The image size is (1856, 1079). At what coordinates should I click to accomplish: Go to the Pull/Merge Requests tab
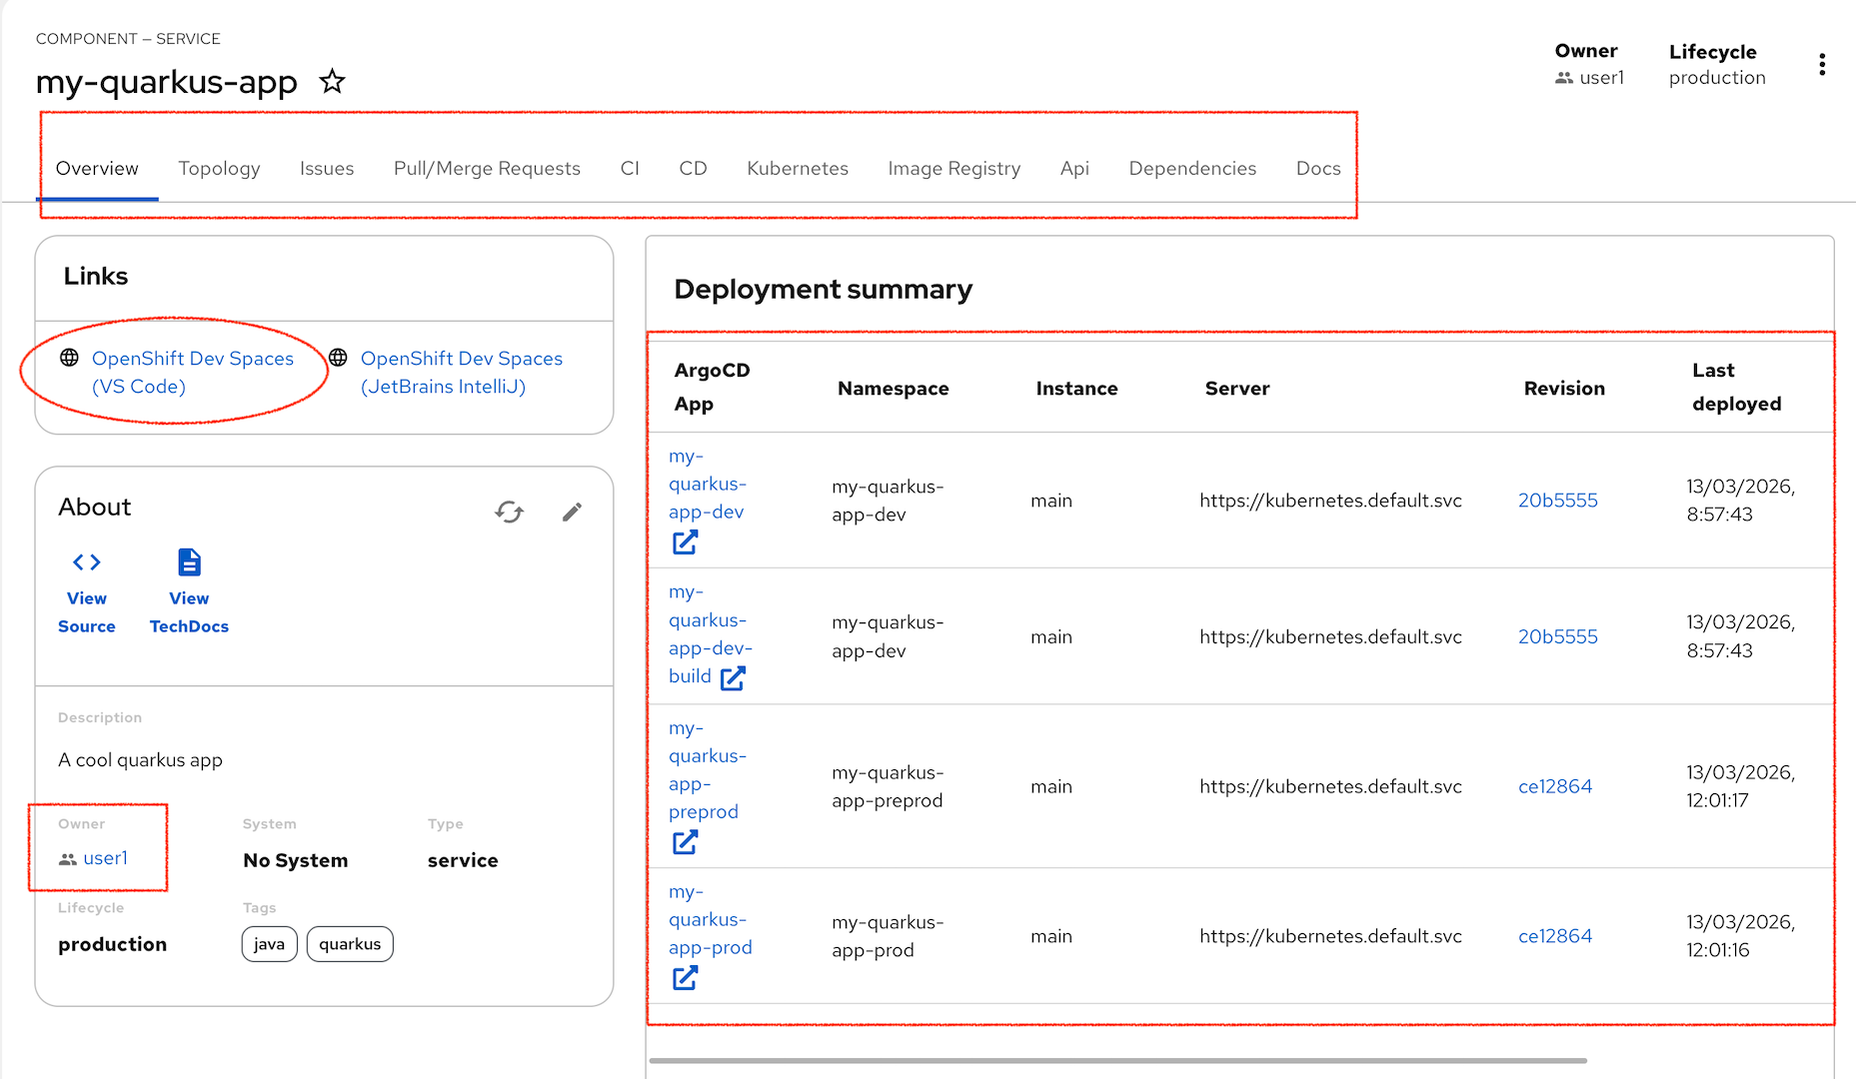click(487, 169)
